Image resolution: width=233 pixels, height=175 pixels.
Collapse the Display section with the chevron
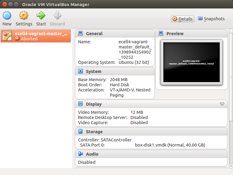[222, 104]
